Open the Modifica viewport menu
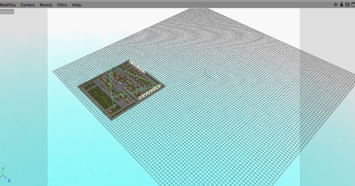 (8, 5)
